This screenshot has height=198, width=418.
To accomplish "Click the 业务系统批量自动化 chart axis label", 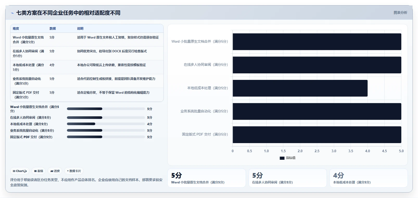I will [x=204, y=111].
